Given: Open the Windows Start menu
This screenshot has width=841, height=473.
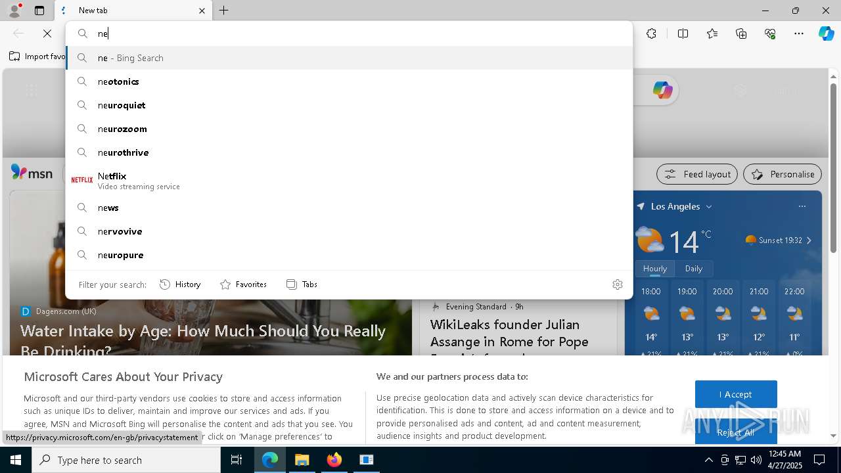Looking at the screenshot, I should tap(16, 460).
